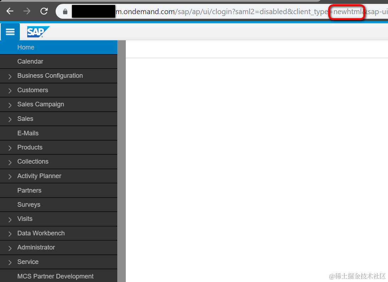Click the browser forward arrow

(27, 11)
